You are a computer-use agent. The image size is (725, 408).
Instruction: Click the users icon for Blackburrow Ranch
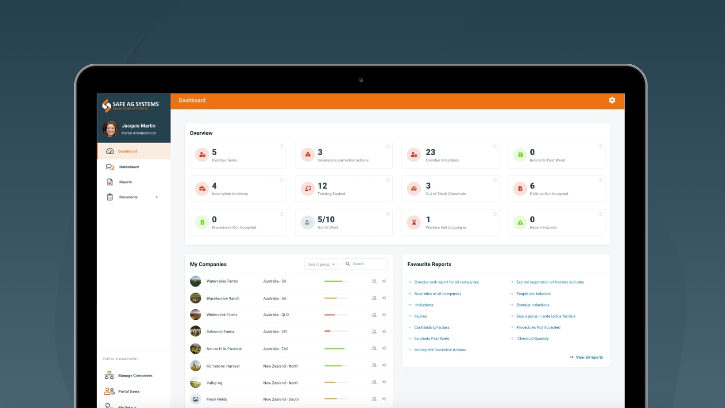tap(374, 298)
